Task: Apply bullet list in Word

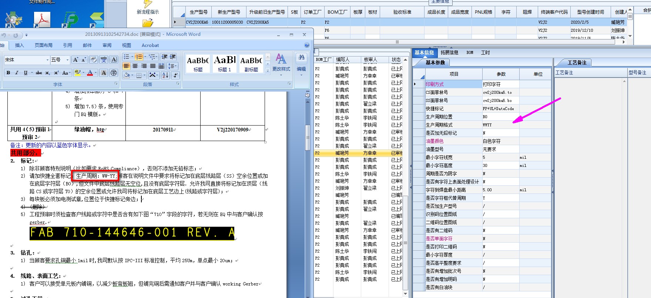Action: [127, 56]
